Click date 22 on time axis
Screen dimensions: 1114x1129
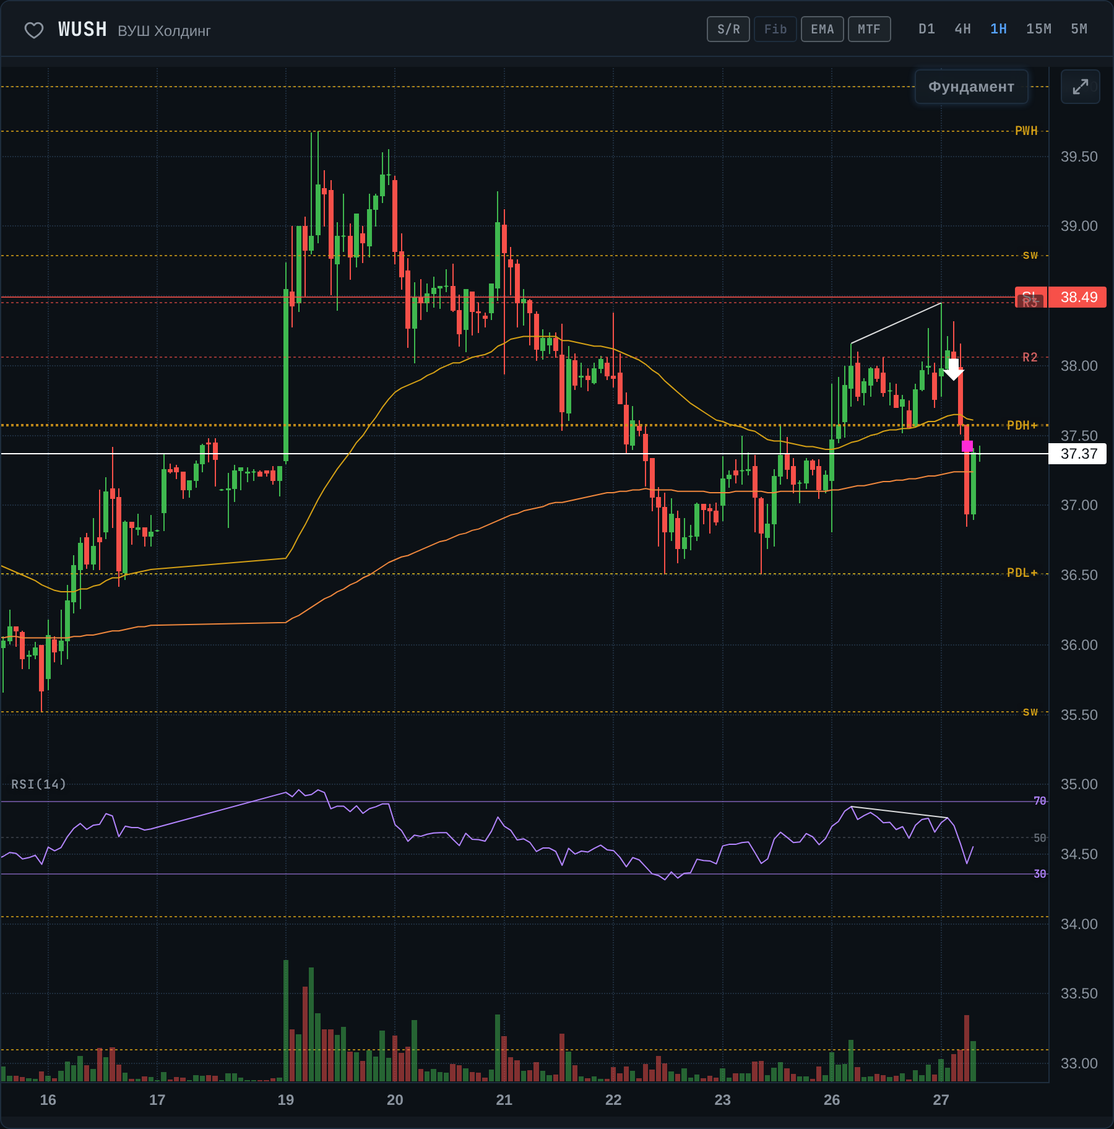point(613,1100)
